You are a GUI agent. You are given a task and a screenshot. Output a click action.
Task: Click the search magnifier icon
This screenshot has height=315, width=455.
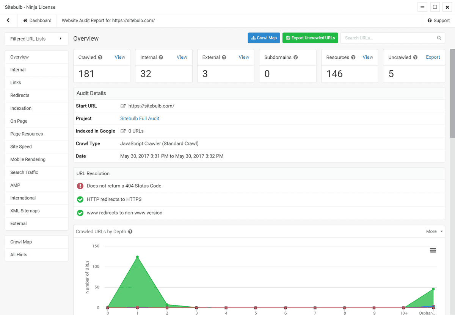click(x=439, y=38)
